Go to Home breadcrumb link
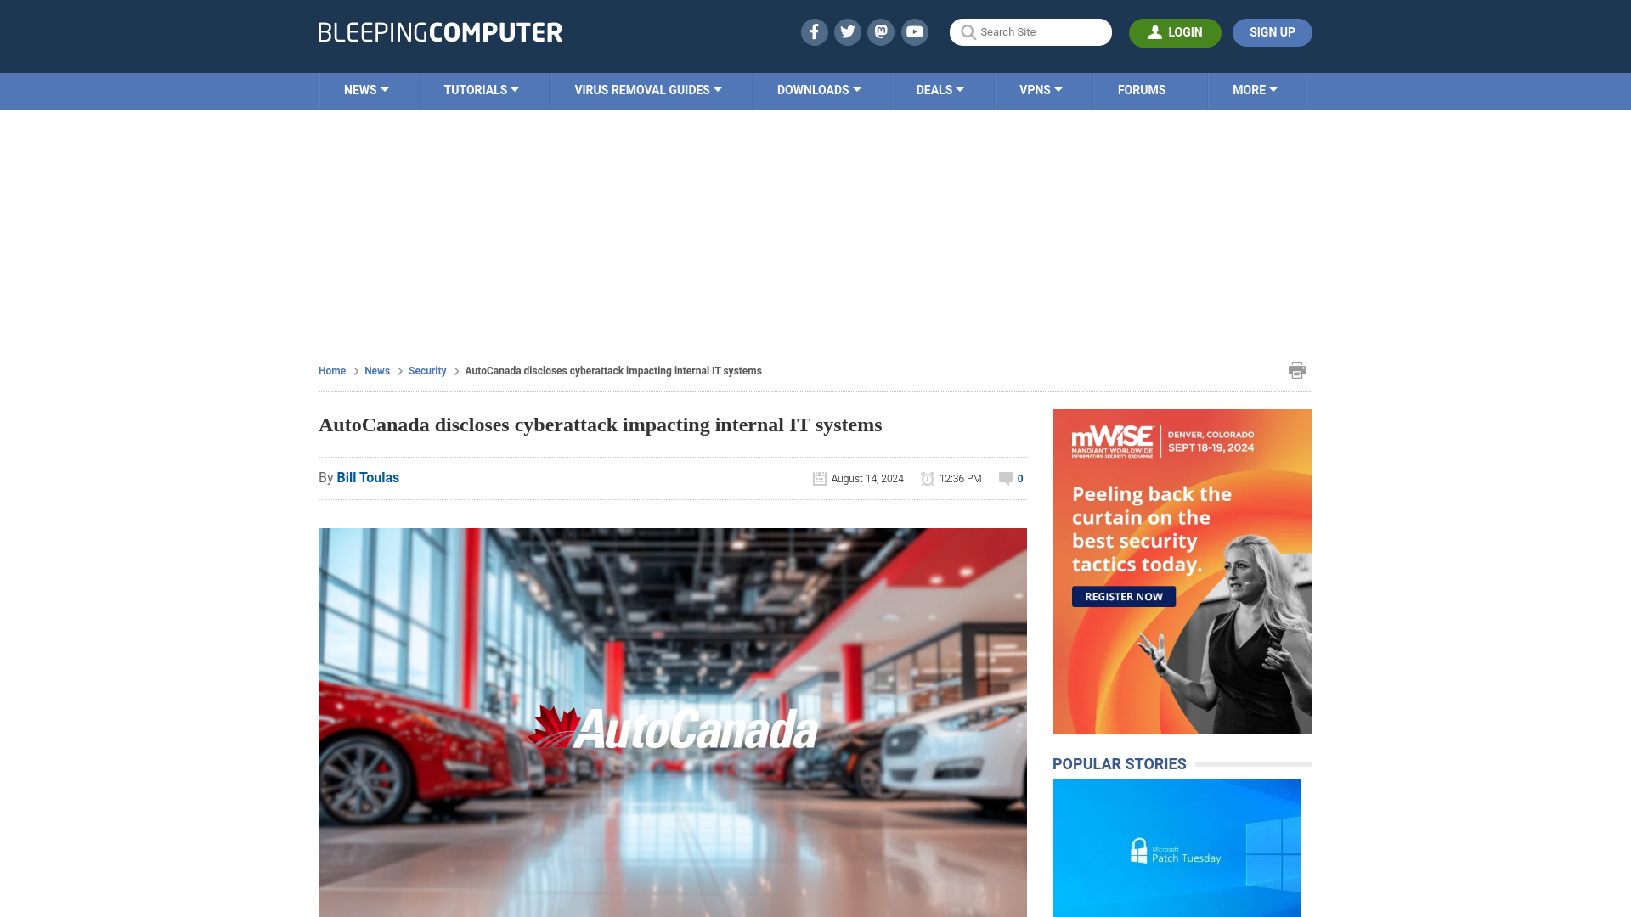Viewport: 1631px width, 917px height. [332, 371]
